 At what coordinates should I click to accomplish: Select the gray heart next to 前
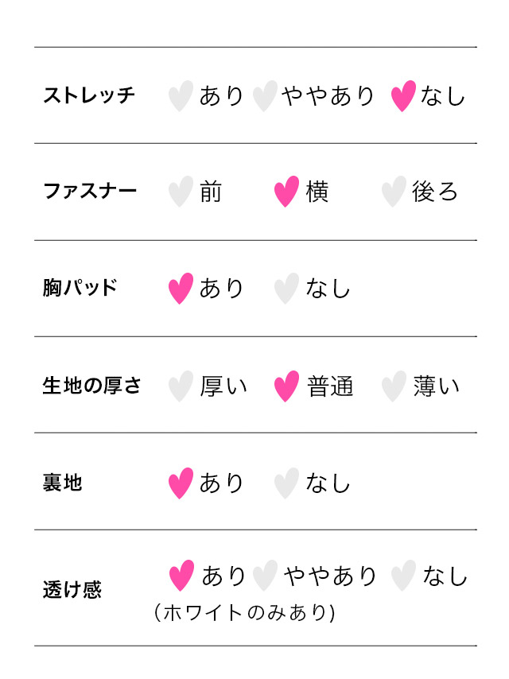(x=181, y=192)
